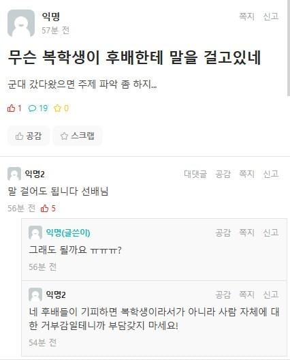
Task: Like 익명2's first comment via 공감
Action: tap(223, 174)
